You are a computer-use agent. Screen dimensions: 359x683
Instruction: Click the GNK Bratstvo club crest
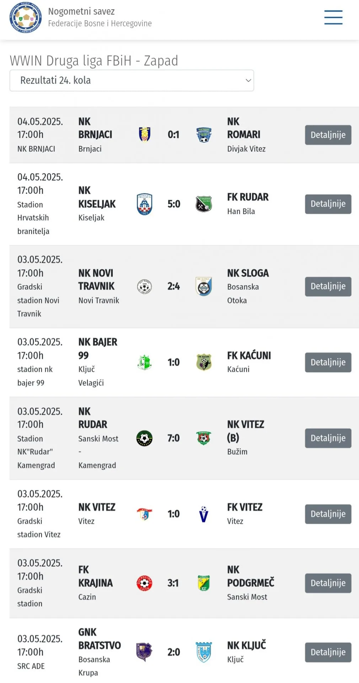coord(144,652)
